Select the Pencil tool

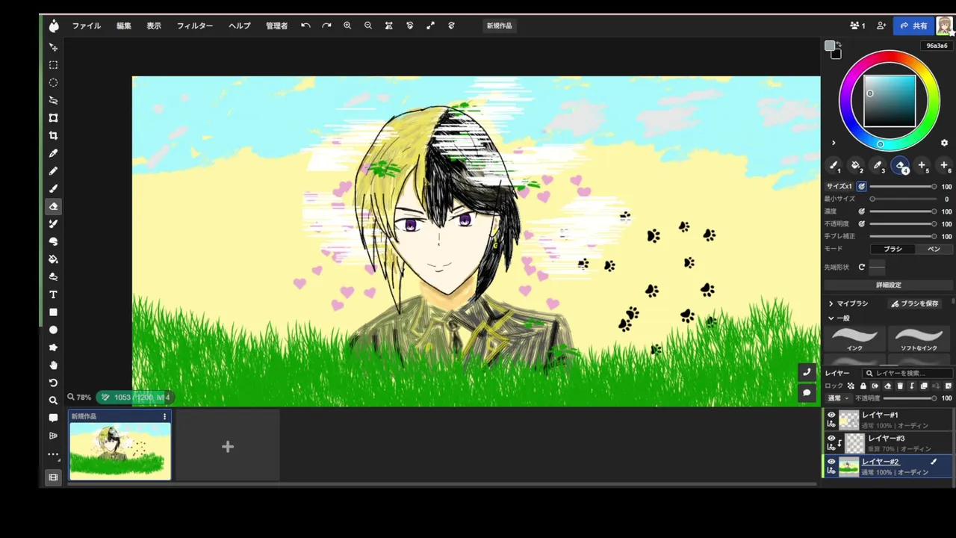[x=53, y=171]
